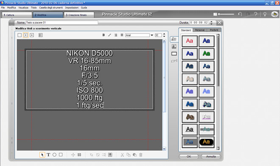Confirm with the OK button

(189, 156)
